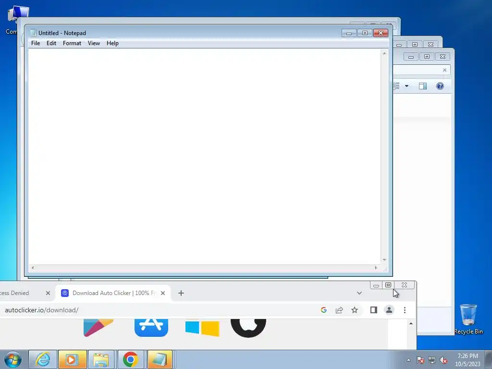Minimize the Notepad window
Screen dimensions: 492x369
point(349,33)
